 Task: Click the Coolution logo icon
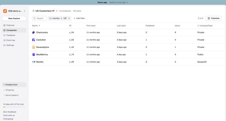(x=34, y=40)
